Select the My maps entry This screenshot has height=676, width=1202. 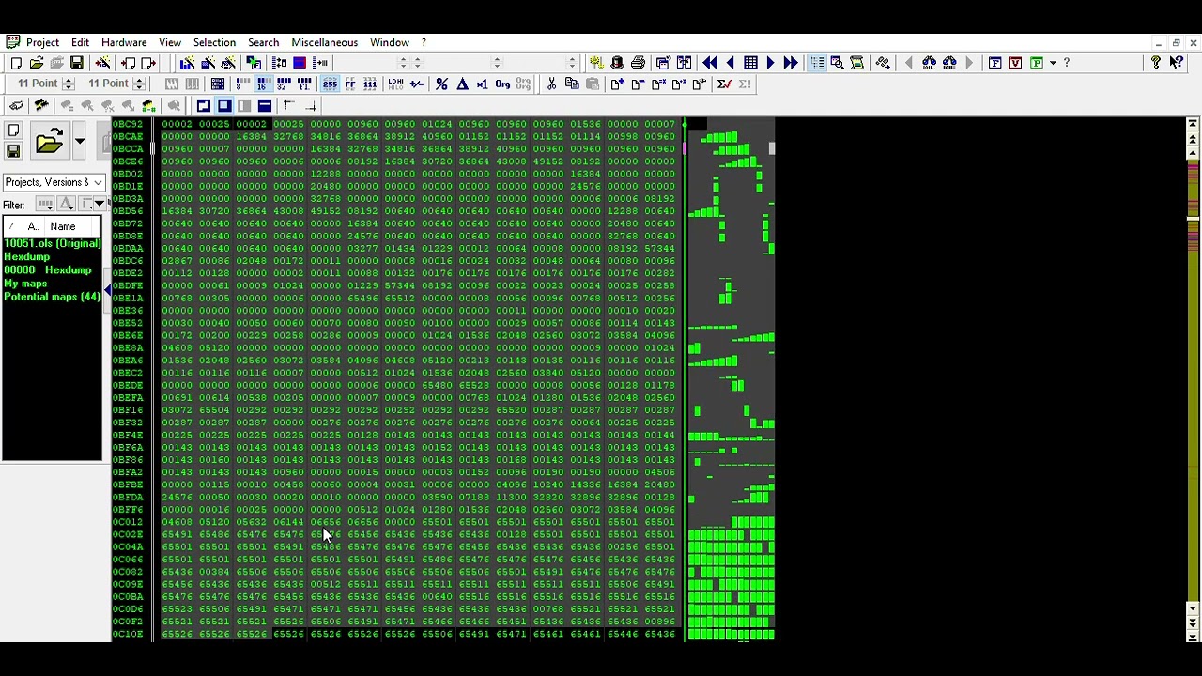point(25,284)
